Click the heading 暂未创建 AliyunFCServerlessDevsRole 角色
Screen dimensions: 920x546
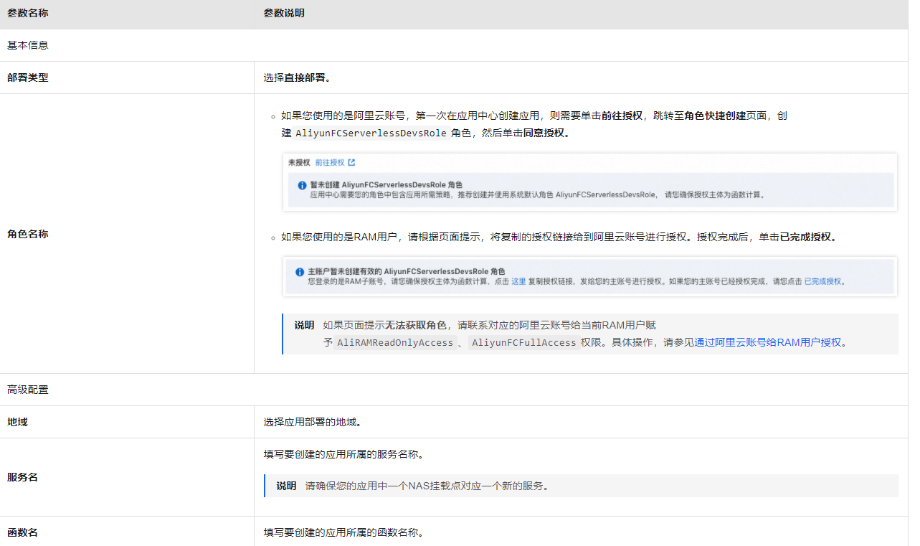387,185
